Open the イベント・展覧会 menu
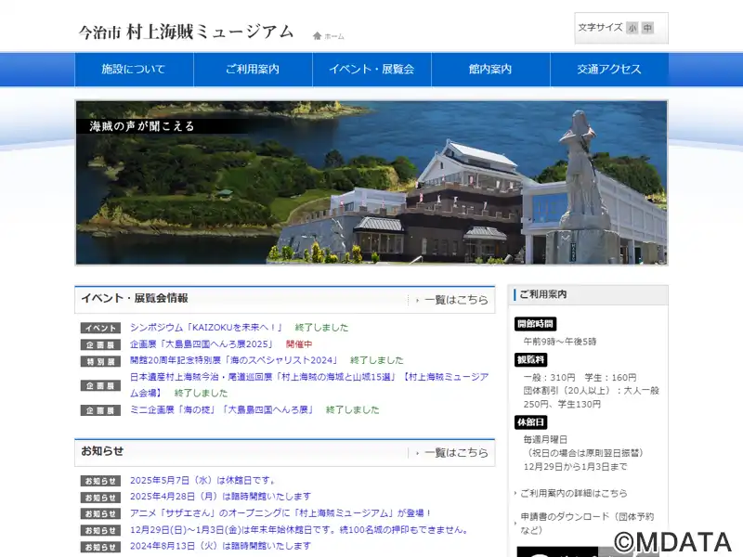The height and width of the screenshot is (557, 743). (372, 70)
